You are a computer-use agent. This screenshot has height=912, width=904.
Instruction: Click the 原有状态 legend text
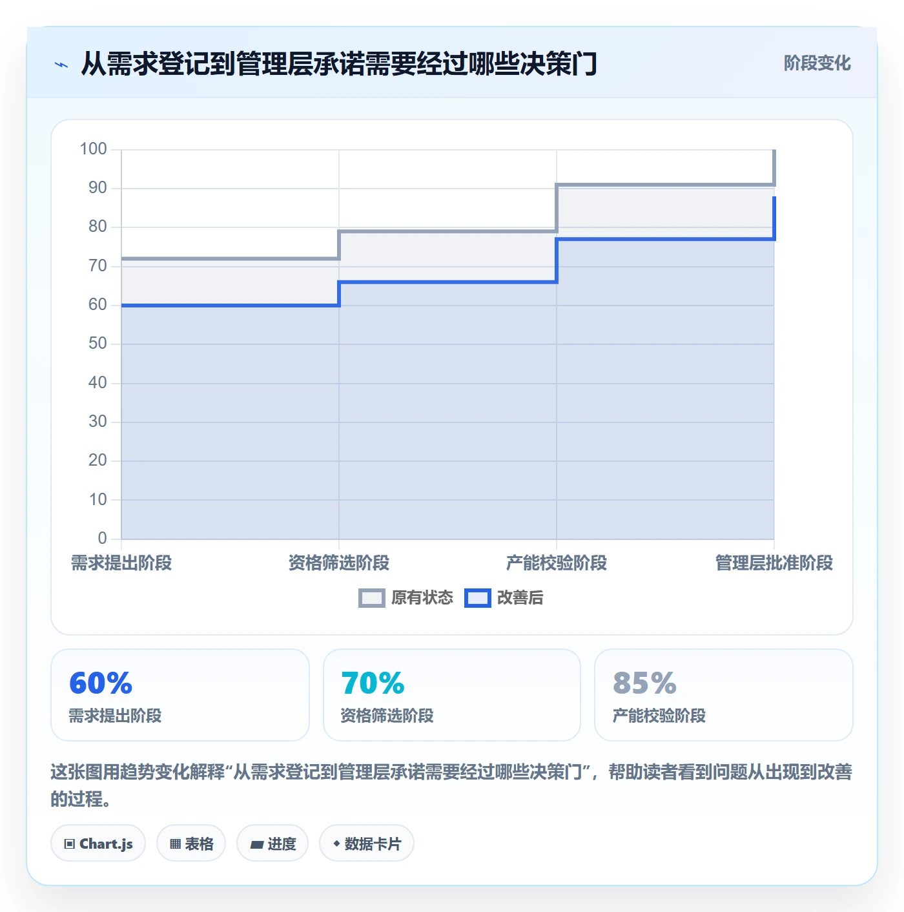click(422, 598)
